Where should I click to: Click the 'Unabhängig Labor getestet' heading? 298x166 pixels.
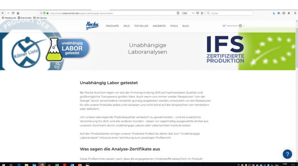click(109, 83)
